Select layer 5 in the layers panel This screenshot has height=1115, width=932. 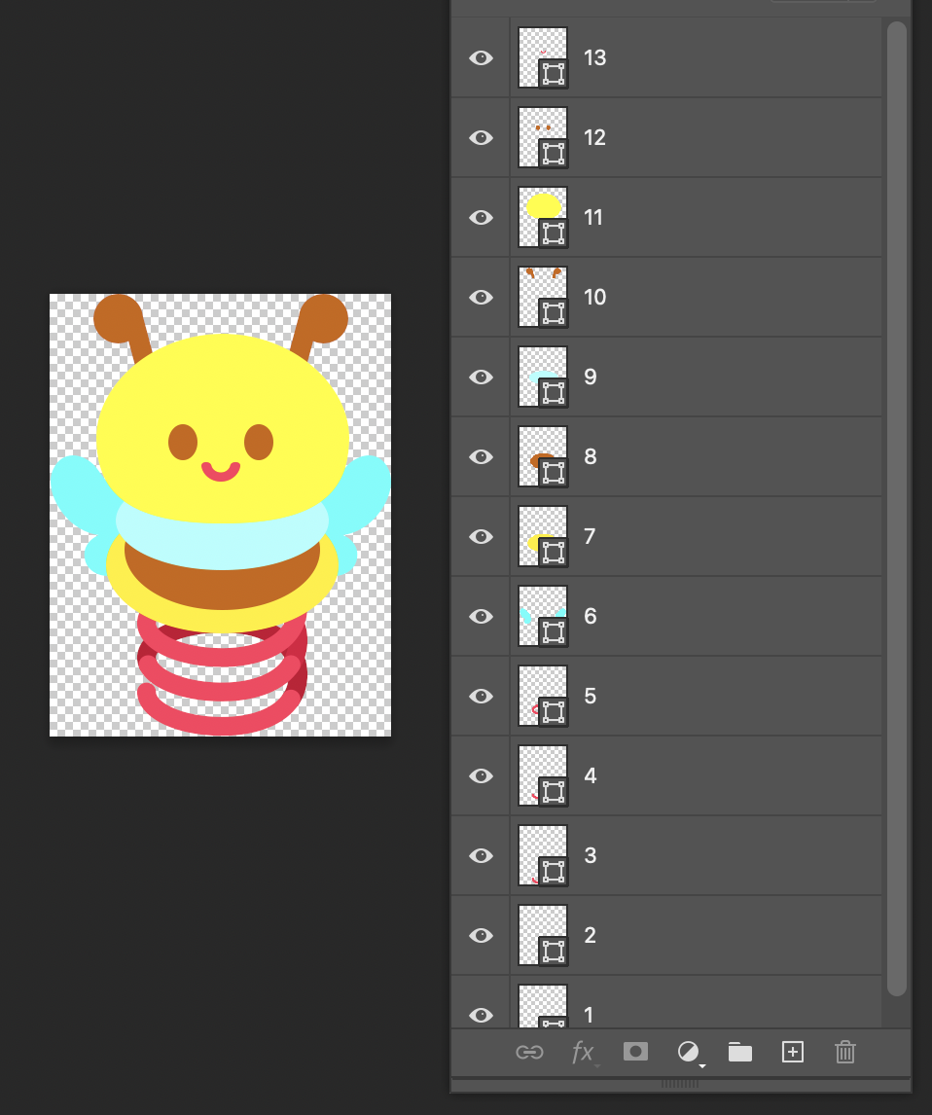[589, 696]
